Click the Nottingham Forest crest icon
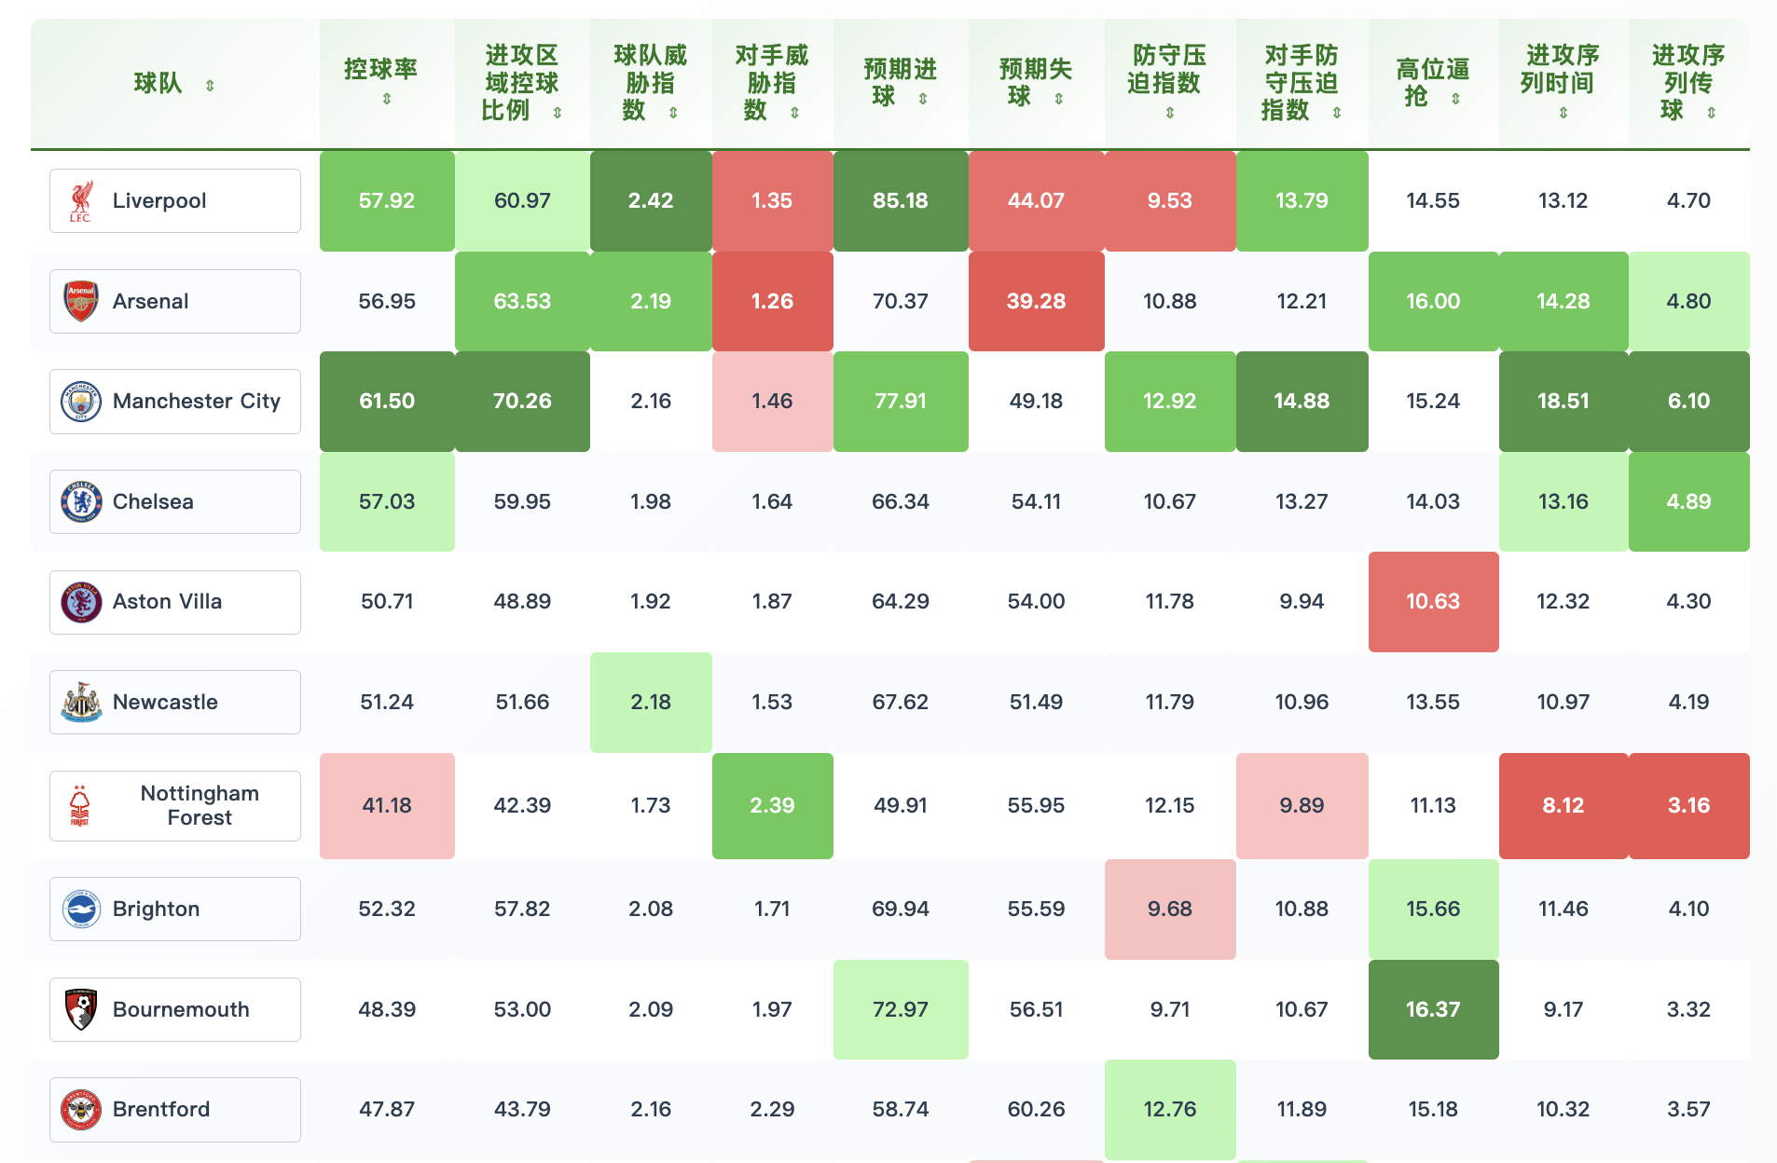 [x=80, y=806]
